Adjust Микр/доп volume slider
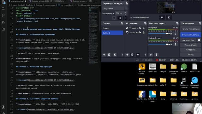The image size is (202, 114). point(158,34)
